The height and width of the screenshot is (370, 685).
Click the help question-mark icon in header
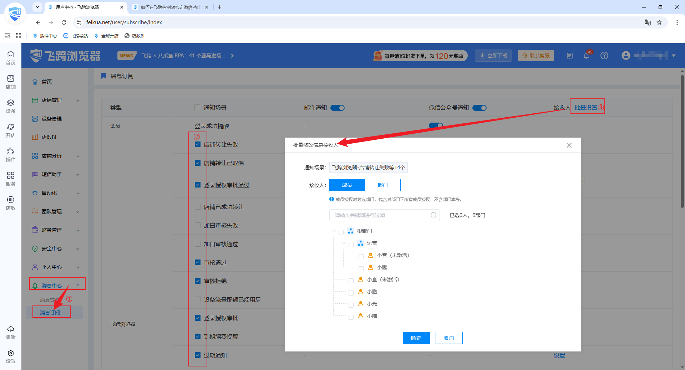pos(604,56)
